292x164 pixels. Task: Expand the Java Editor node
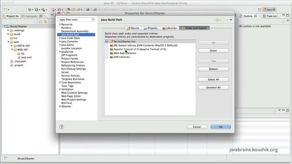click(x=60, y=45)
